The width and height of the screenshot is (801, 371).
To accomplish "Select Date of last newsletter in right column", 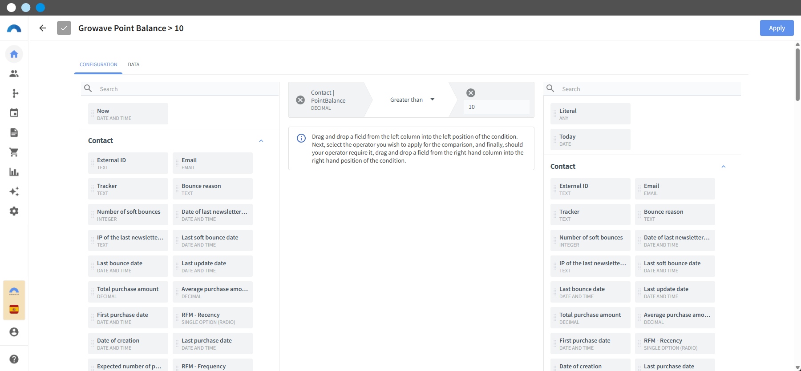I will (x=675, y=240).
